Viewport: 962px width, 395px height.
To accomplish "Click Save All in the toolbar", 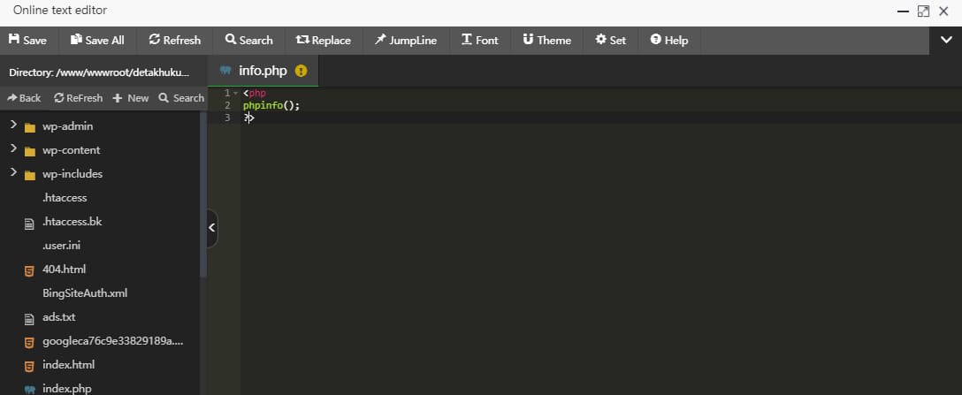I will (97, 40).
